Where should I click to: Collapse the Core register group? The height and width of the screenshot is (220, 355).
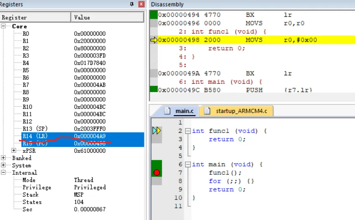[x=4, y=26]
